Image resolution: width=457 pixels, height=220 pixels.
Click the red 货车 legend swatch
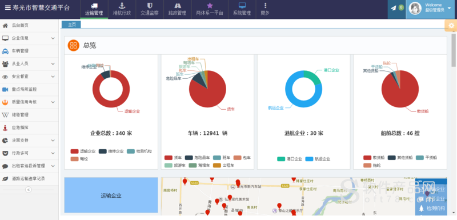(168, 158)
